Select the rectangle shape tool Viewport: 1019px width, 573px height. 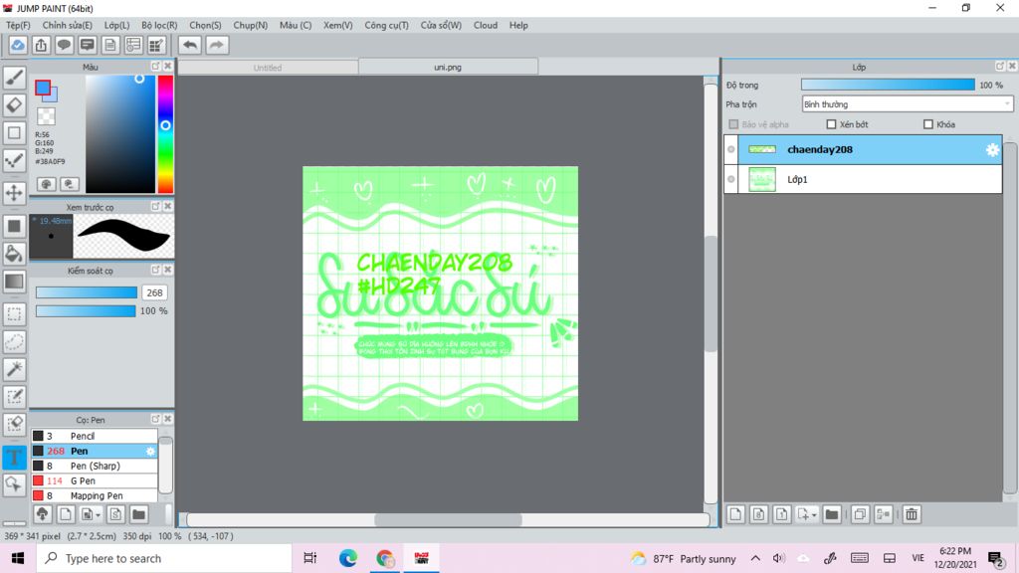[x=14, y=132]
